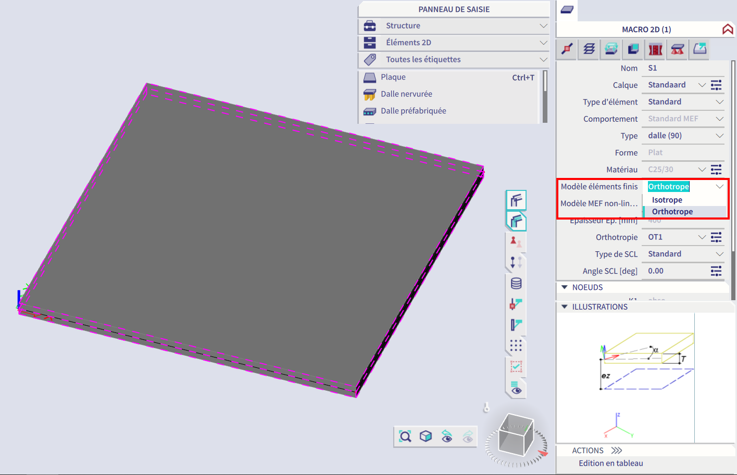Click the dot grid icon in vertical toolbar

click(516, 346)
